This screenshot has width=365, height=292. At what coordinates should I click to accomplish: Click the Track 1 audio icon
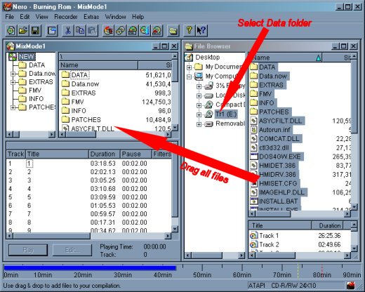[253, 236]
